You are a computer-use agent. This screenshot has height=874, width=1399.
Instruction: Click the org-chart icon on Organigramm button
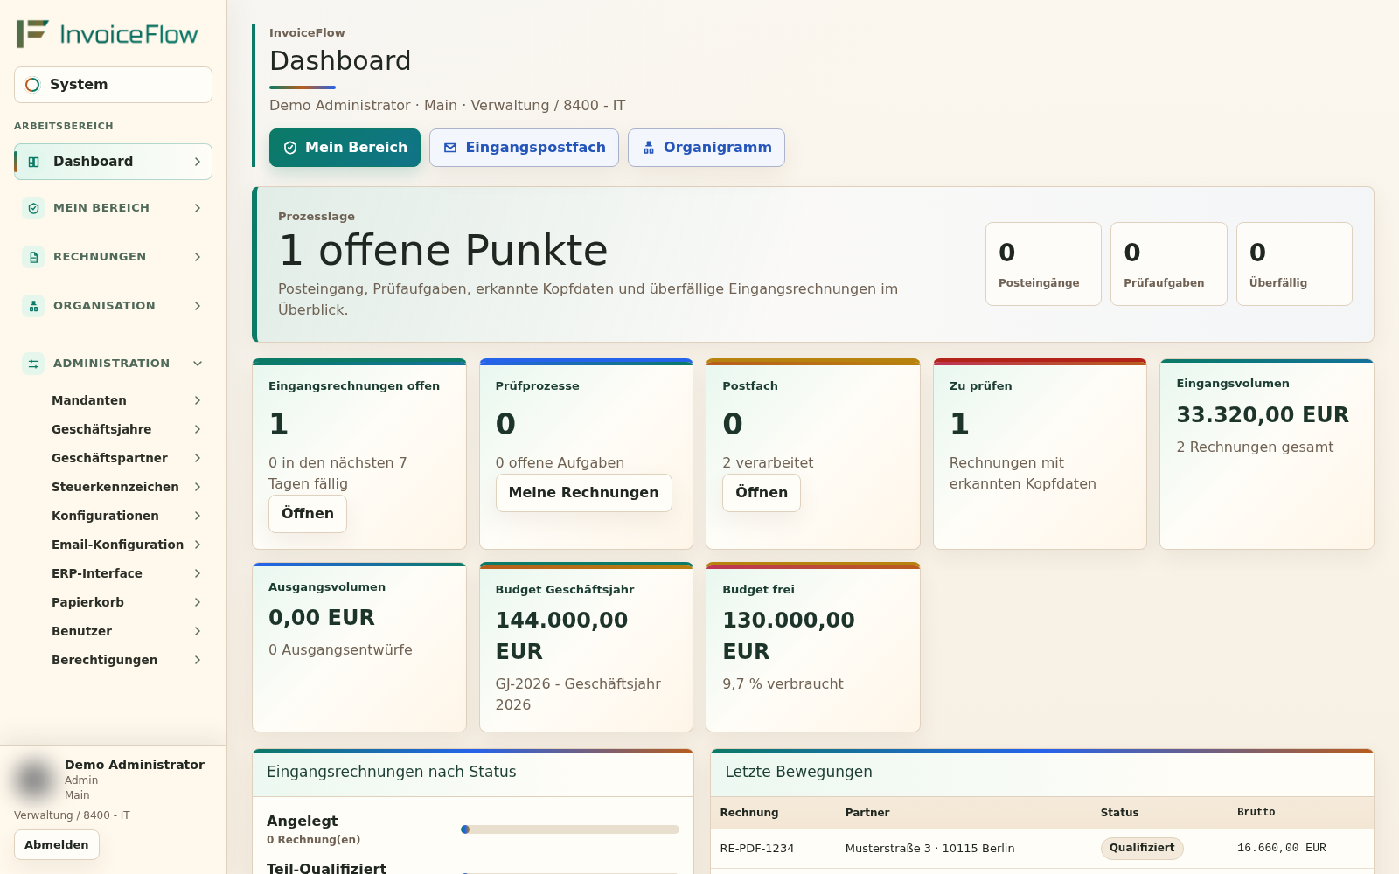(x=649, y=148)
